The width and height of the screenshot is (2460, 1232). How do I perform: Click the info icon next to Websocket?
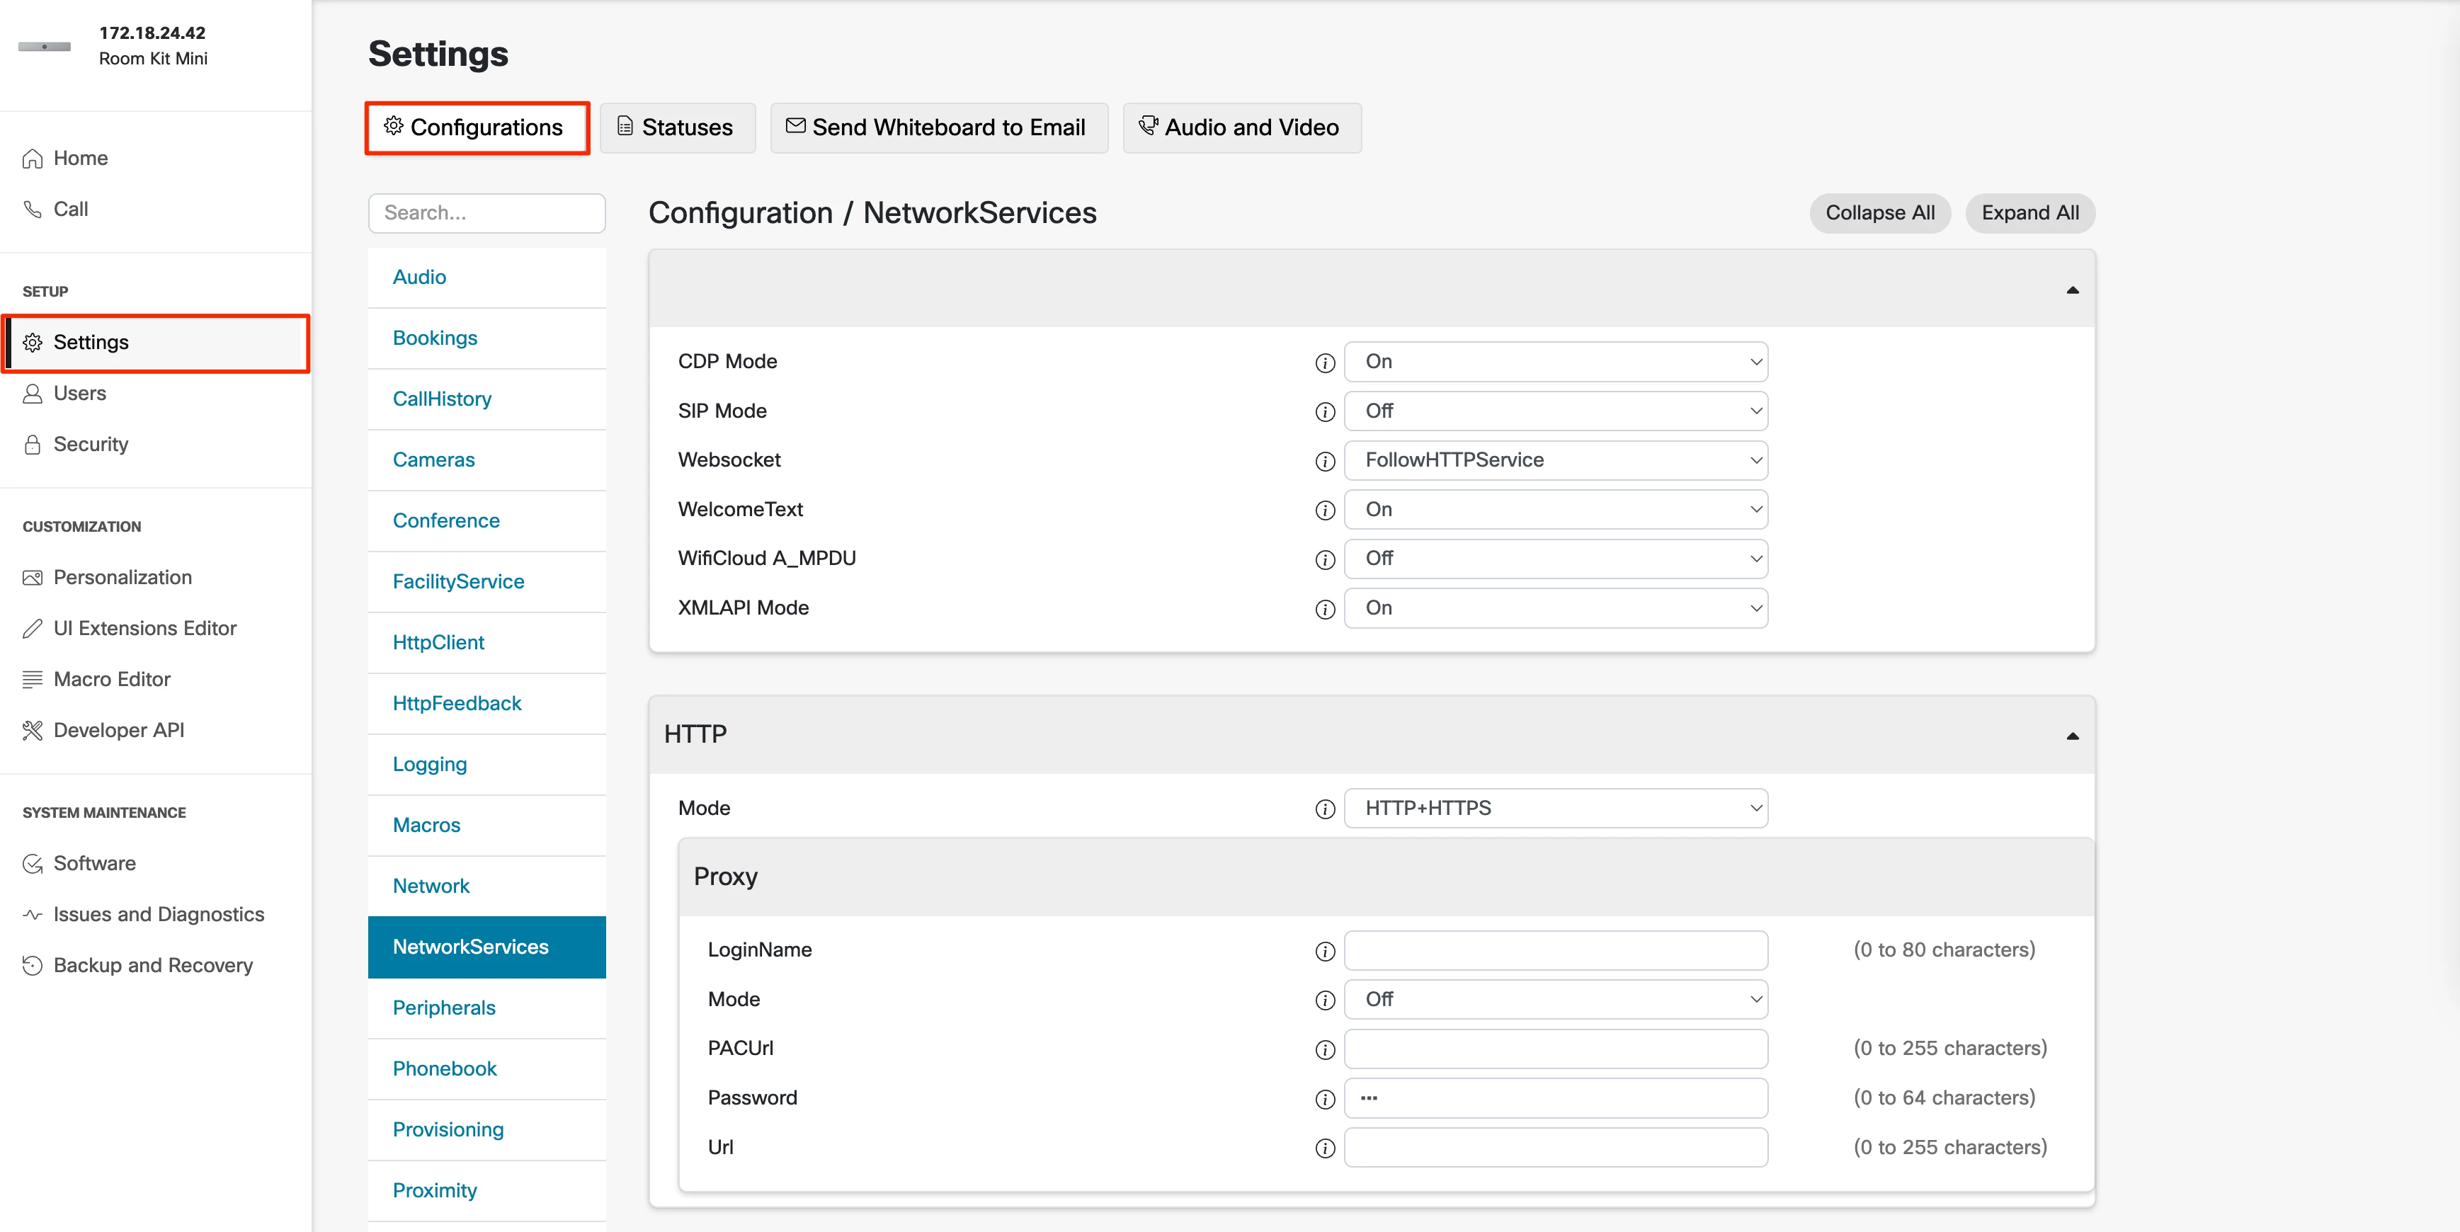[1325, 461]
